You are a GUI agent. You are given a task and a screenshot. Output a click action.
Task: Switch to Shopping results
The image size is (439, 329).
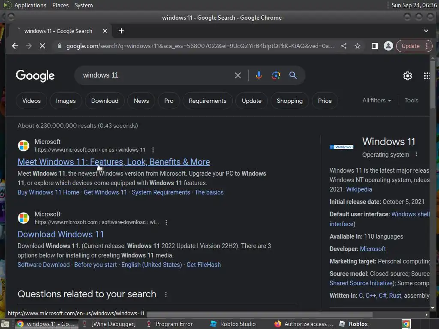click(289, 101)
